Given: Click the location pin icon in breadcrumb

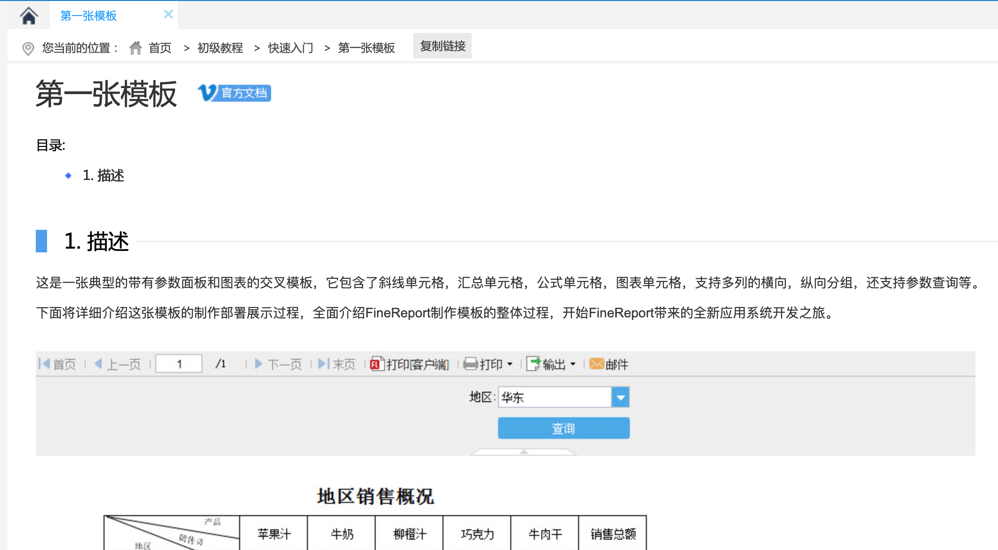Looking at the screenshot, I should point(28,48).
